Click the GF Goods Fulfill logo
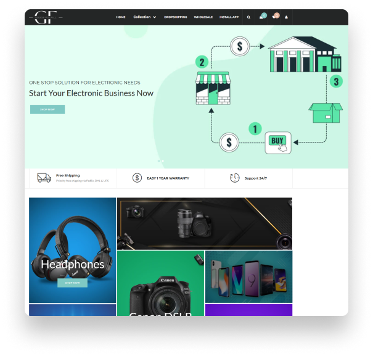The width and height of the screenshot is (373, 356). click(46, 17)
